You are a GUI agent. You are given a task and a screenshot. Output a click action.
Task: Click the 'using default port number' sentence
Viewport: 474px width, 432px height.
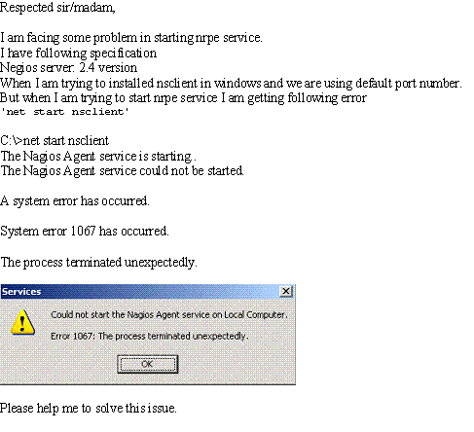click(231, 84)
